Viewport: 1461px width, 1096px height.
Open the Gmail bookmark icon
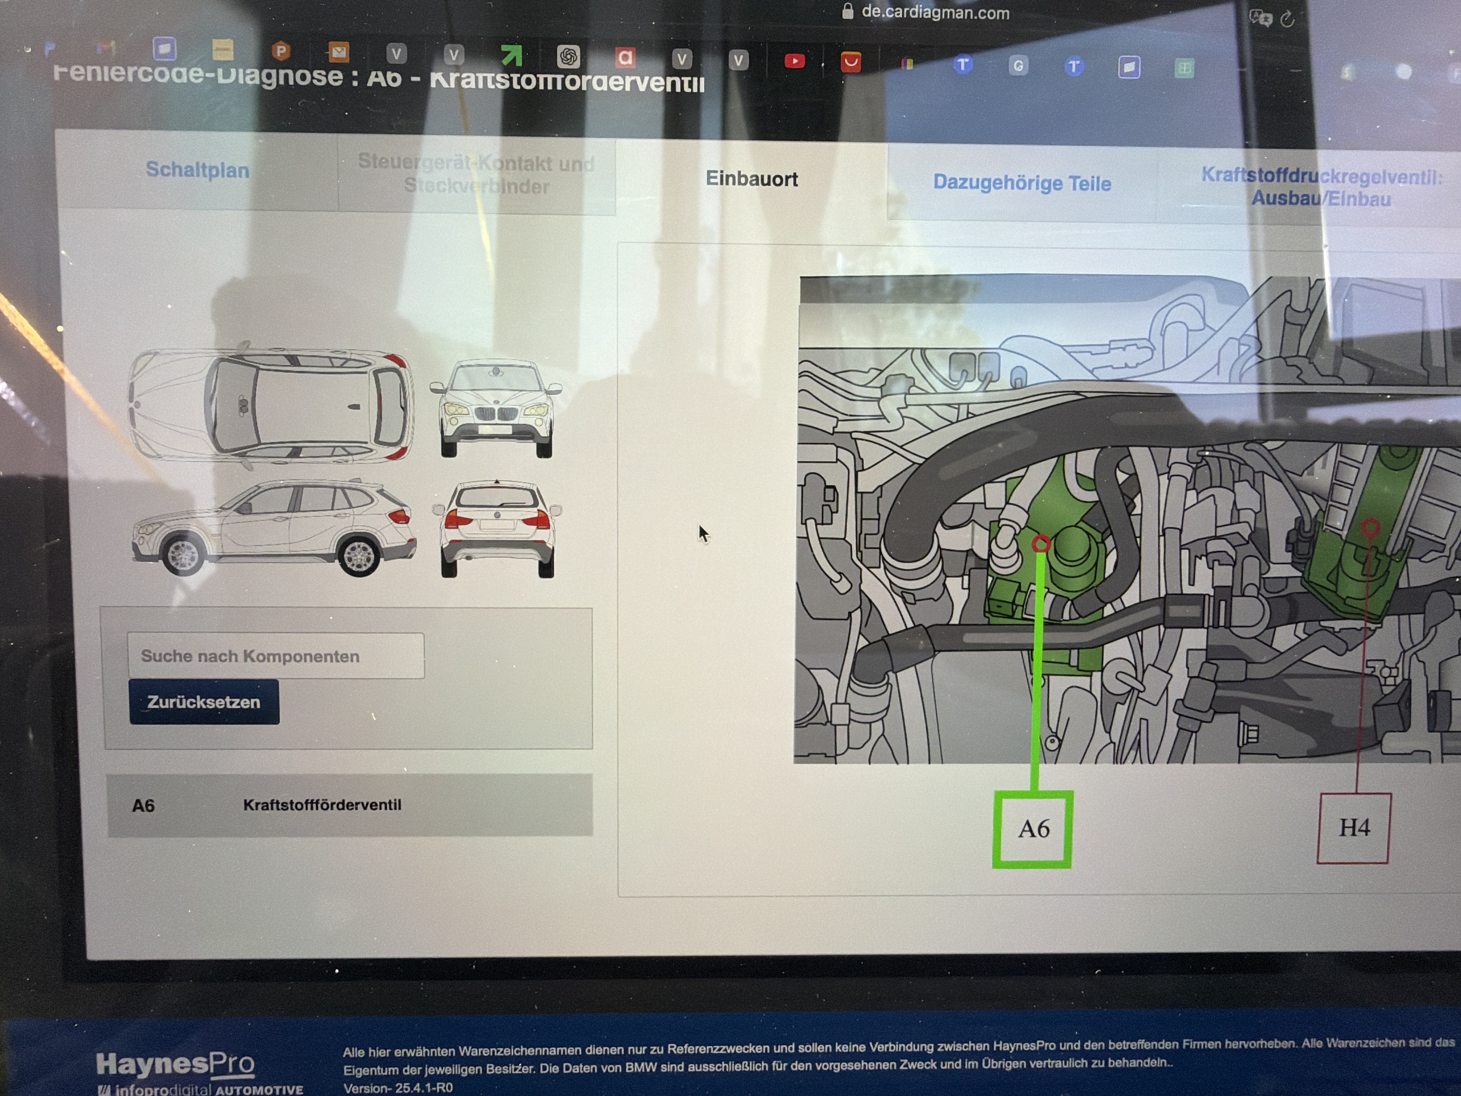(106, 47)
